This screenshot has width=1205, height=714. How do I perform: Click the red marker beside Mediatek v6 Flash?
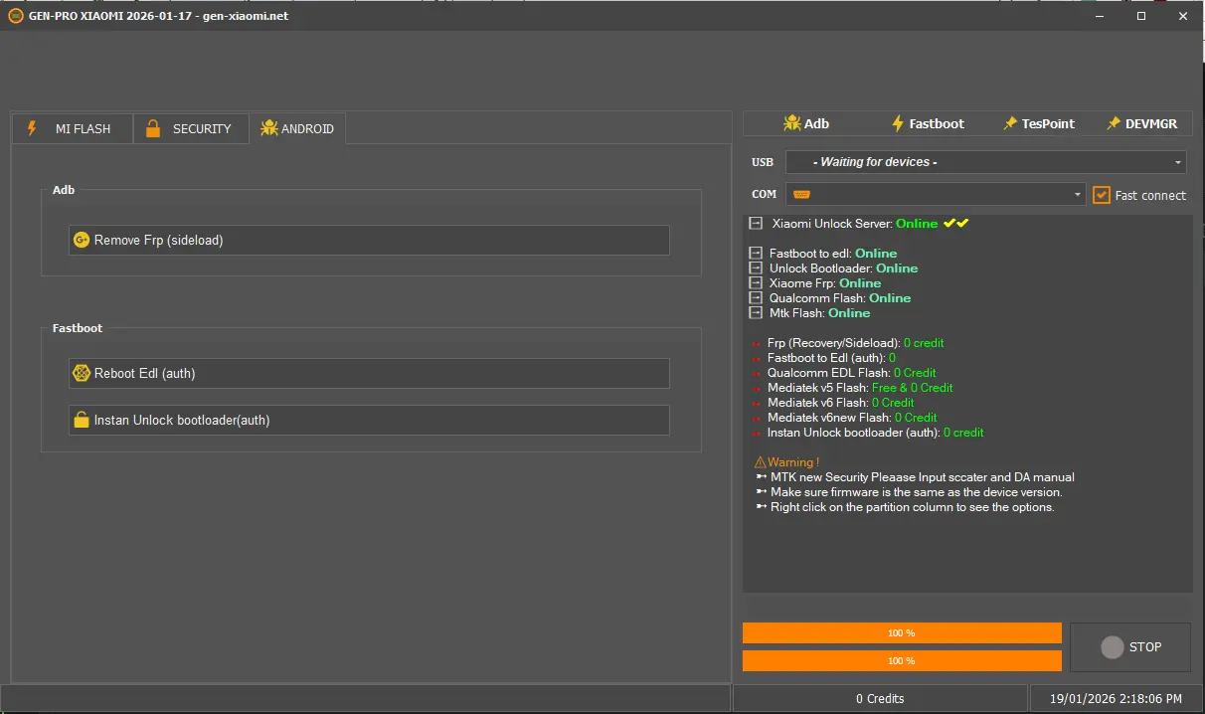pos(757,404)
